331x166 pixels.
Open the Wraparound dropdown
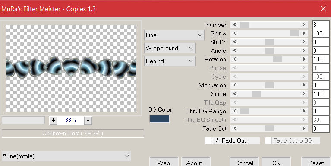tap(170, 48)
